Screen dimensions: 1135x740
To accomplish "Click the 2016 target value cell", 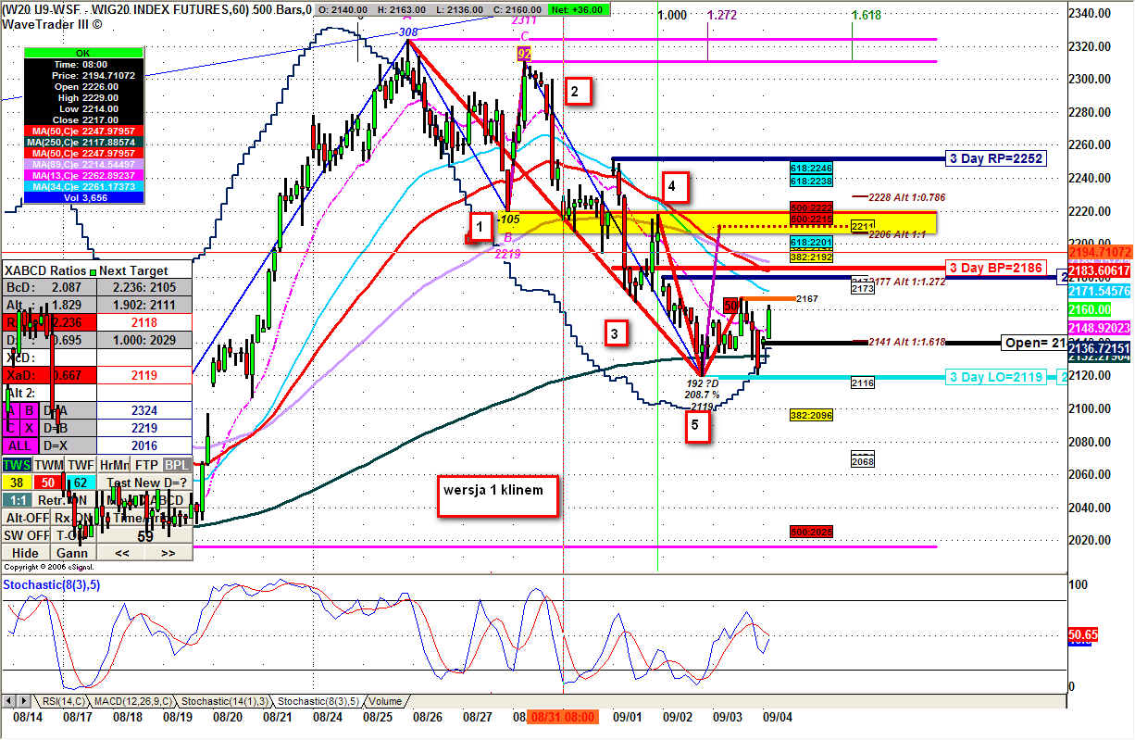I will click(144, 445).
